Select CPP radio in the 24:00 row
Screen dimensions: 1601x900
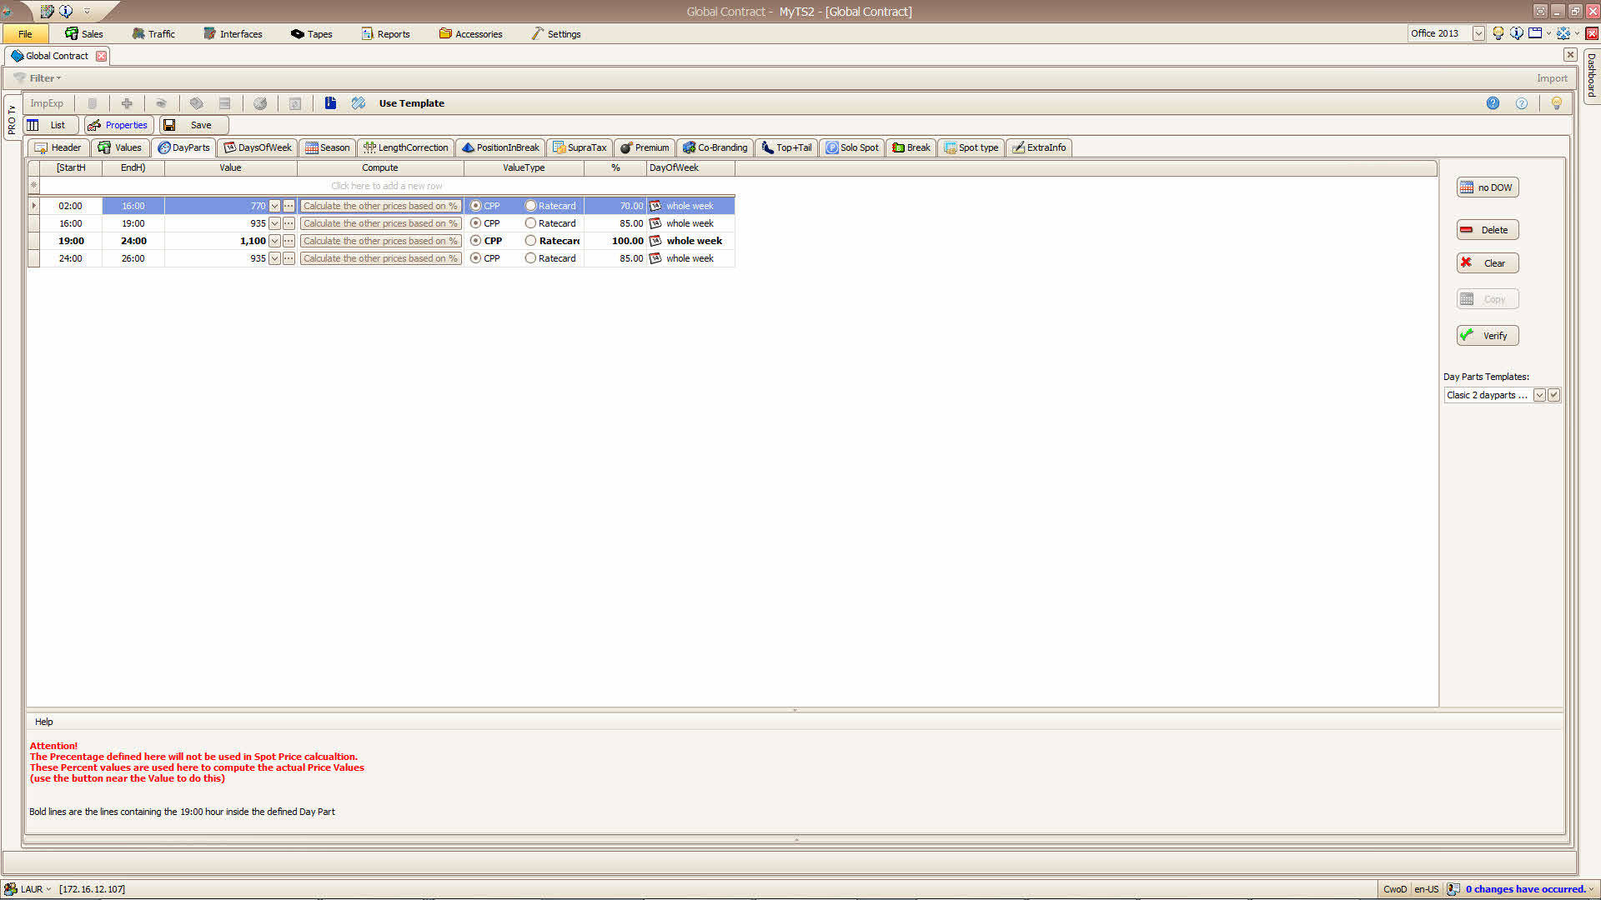tap(475, 258)
